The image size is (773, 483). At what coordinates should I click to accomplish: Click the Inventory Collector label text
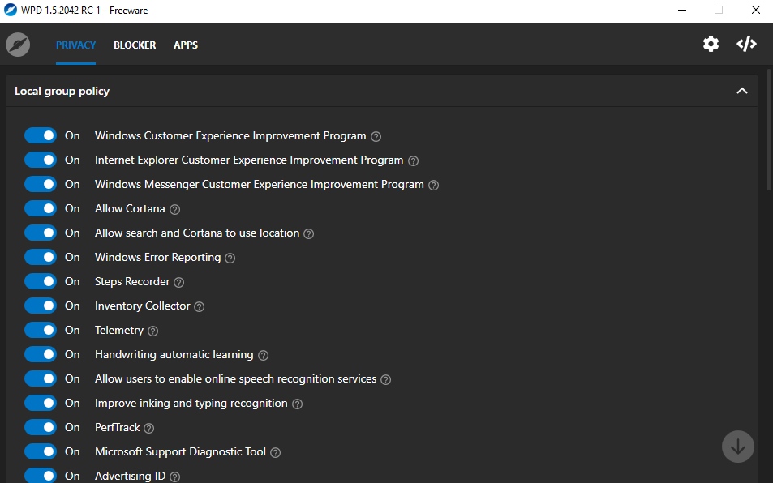click(x=143, y=306)
